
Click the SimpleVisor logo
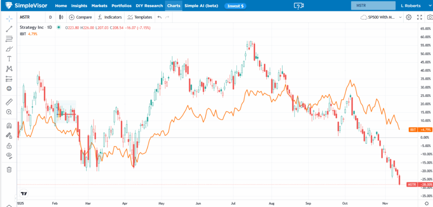pos(26,6)
